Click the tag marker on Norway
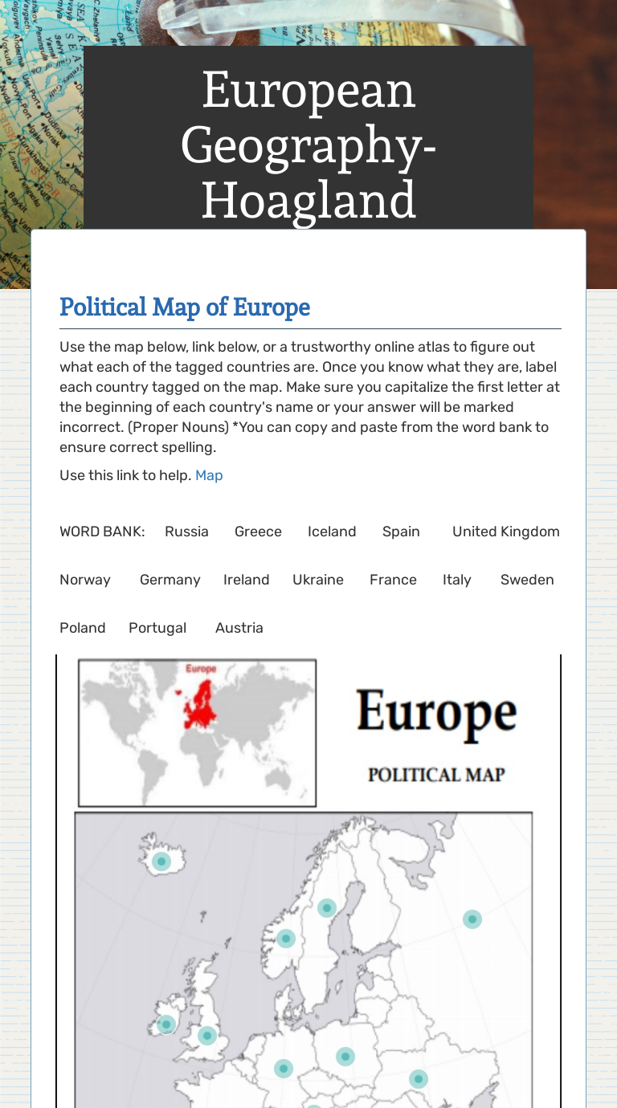 [286, 939]
